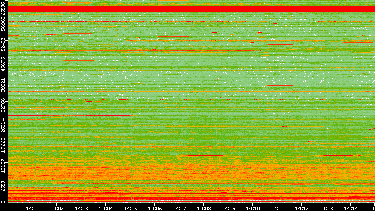Image resolution: width=375 pixels, height=211 pixels.
Task: Click the 14:11 time axis label
Action: [x=277, y=208]
